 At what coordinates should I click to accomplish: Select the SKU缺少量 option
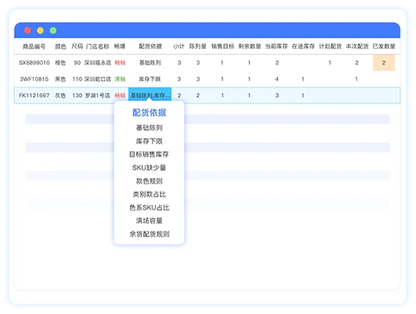click(149, 167)
